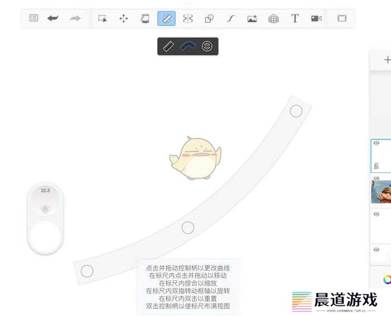Viewport: 391px width, 316px height.
Task: Open the Import image tool
Action: (x=252, y=18)
